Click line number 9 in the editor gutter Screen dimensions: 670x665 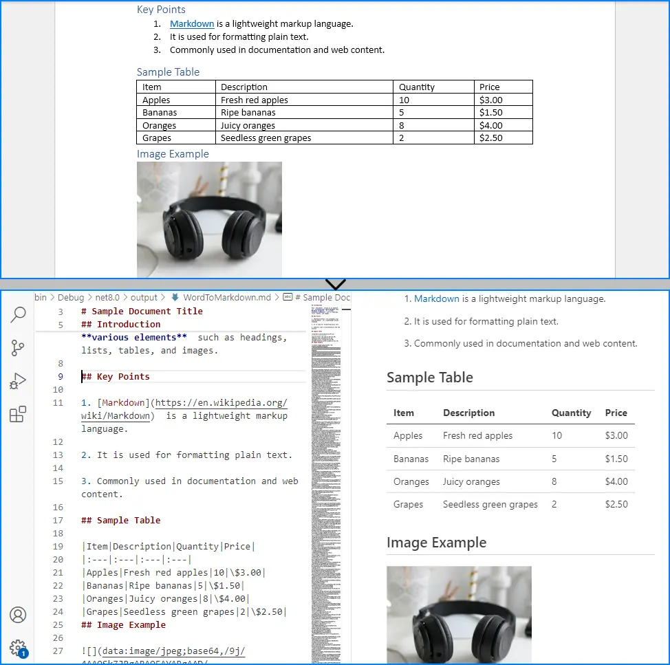[60, 376]
